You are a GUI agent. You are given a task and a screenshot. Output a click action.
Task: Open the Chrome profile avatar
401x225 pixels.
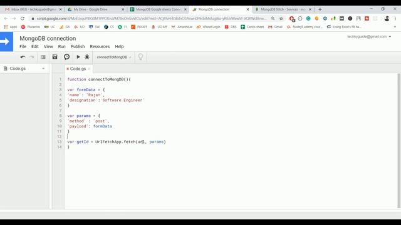pos(387,18)
